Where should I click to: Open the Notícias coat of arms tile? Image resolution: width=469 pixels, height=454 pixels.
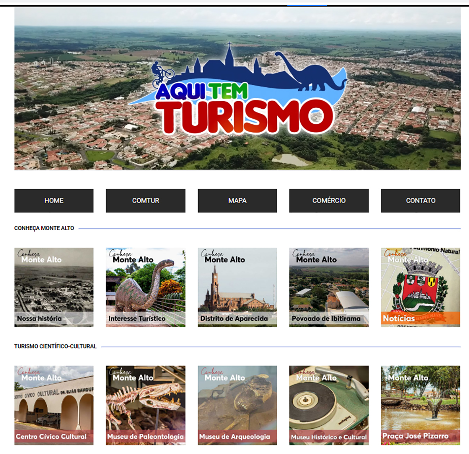click(x=421, y=287)
